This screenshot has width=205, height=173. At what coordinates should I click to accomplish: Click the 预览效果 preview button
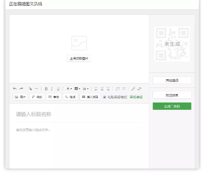(172, 95)
